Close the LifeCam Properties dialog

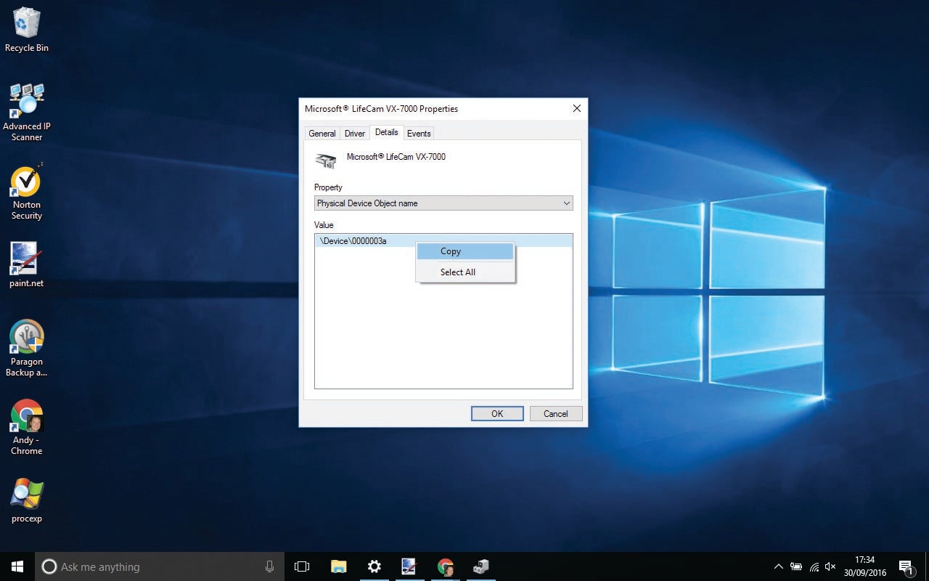[x=577, y=108]
